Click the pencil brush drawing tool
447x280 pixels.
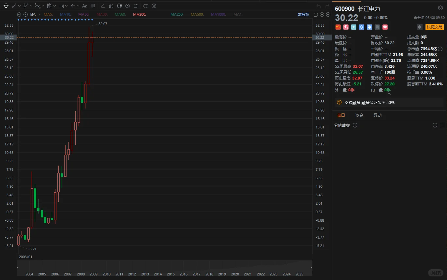pos(103,6)
